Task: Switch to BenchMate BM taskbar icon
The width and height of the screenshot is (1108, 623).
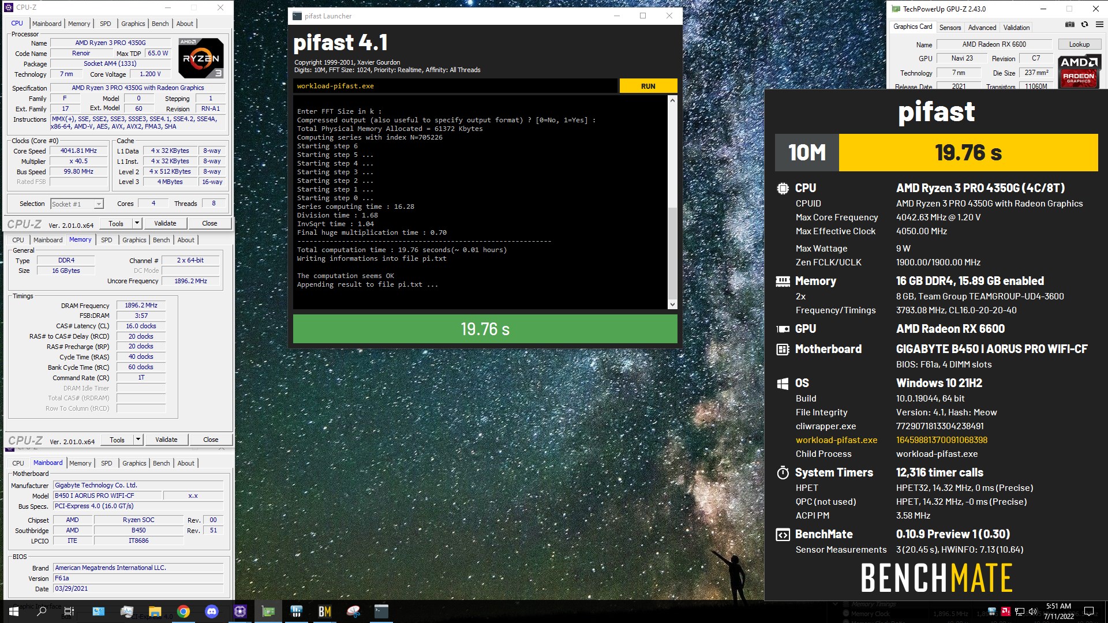Action: coord(325,611)
